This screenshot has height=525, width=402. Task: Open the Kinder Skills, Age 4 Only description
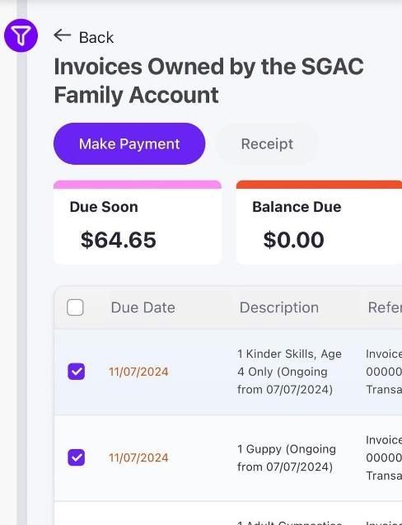pos(289,372)
